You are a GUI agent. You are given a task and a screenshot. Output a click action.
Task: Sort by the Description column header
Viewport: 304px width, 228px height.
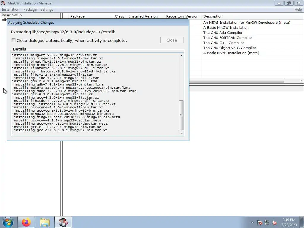(213, 16)
